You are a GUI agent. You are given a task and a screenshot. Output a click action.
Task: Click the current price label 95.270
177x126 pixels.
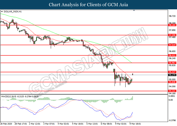click(x=172, y=75)
